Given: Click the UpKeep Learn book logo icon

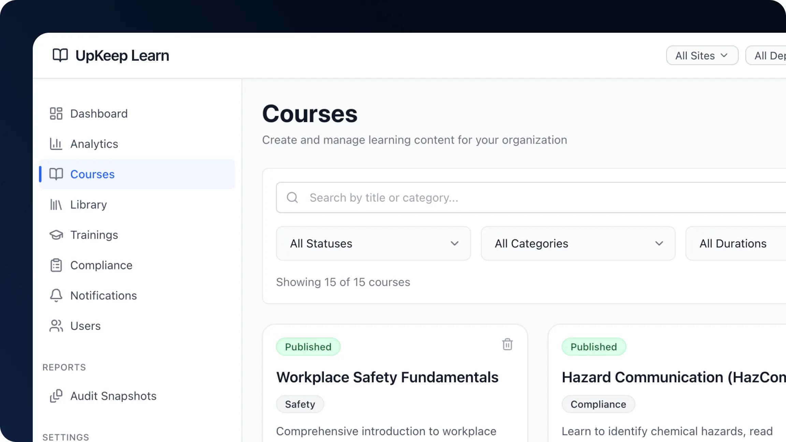Looking at the screenshot, I should click(x=60, y=55).
